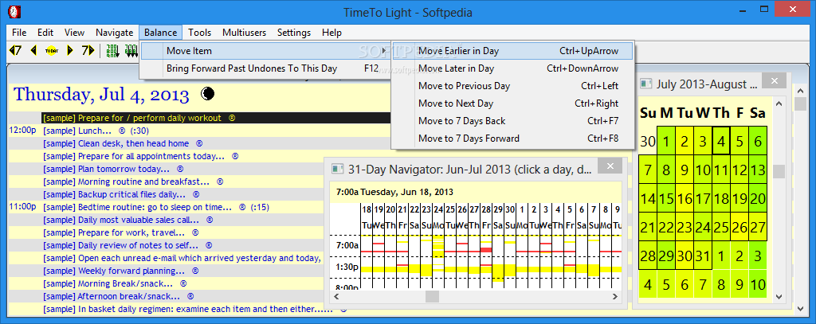Click Navigator horizontal scrollbar left arrow
Viewport: 816px width, 324px height.
(335, 296)
